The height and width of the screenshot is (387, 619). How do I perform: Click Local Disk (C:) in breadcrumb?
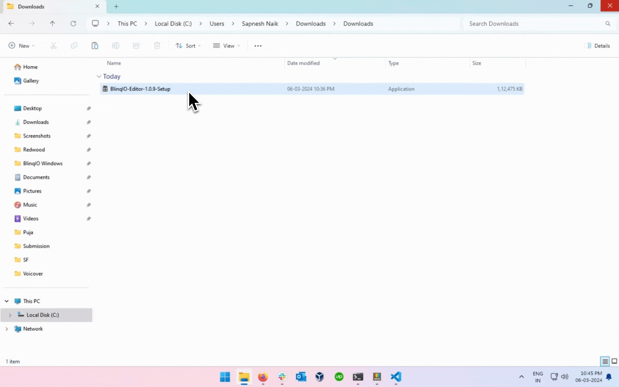click(173, 24)
